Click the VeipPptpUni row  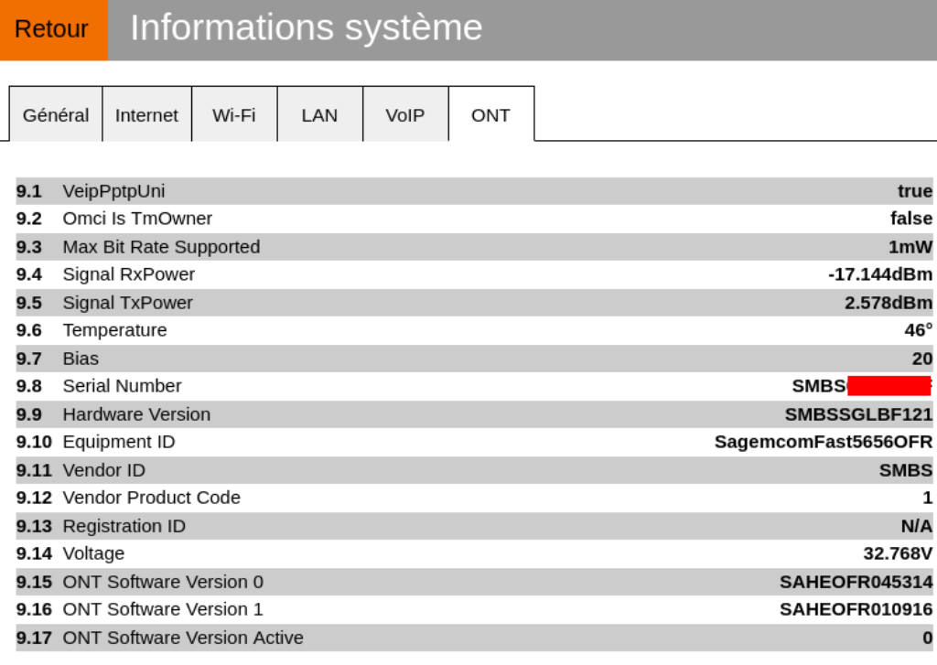coord(474,191)
